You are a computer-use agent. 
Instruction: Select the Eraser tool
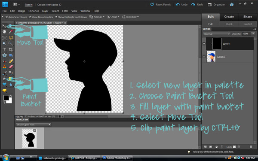(x=11, y=67)
